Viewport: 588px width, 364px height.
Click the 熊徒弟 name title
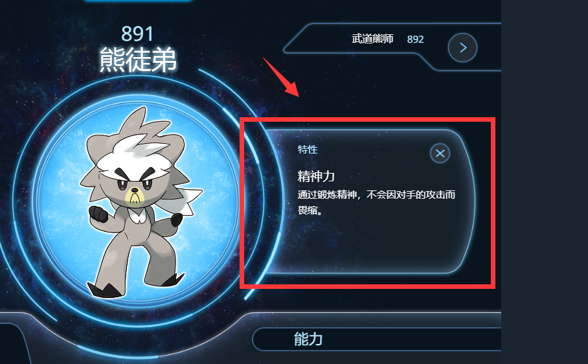[x=138, y=59]
